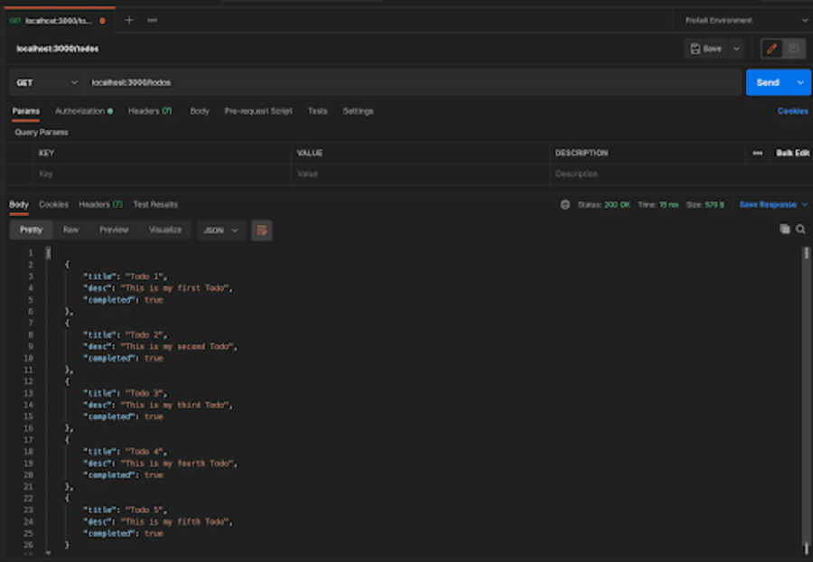This screenshot has height=562, width=813.
Task: Click the Cookies link
Action: [792, 111]
